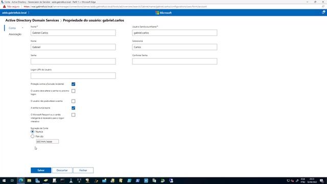Open the header icon beside the Microsoft banner
The width and height of the screenshot is (327, 184).
coord(323,12)
